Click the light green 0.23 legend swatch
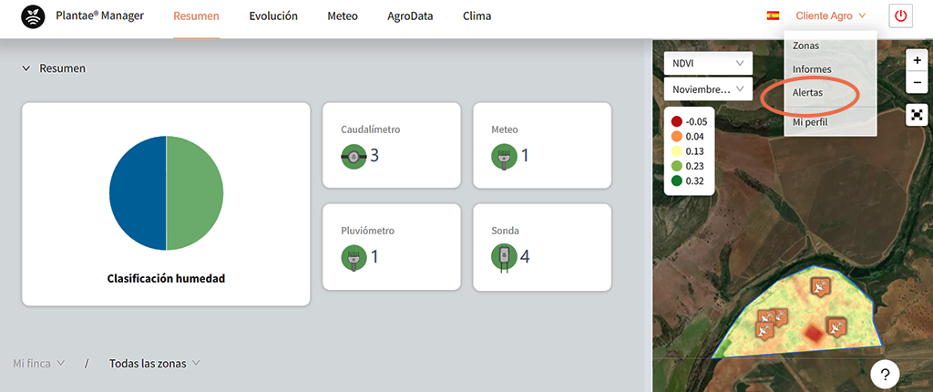Screen dimensions: 933x392 click(x=677, y=166)
